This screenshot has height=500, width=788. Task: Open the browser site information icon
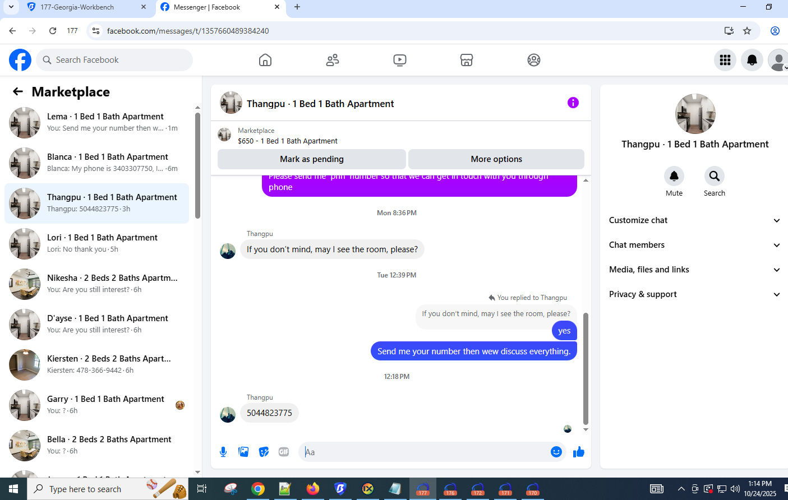(x=96, y=31)
